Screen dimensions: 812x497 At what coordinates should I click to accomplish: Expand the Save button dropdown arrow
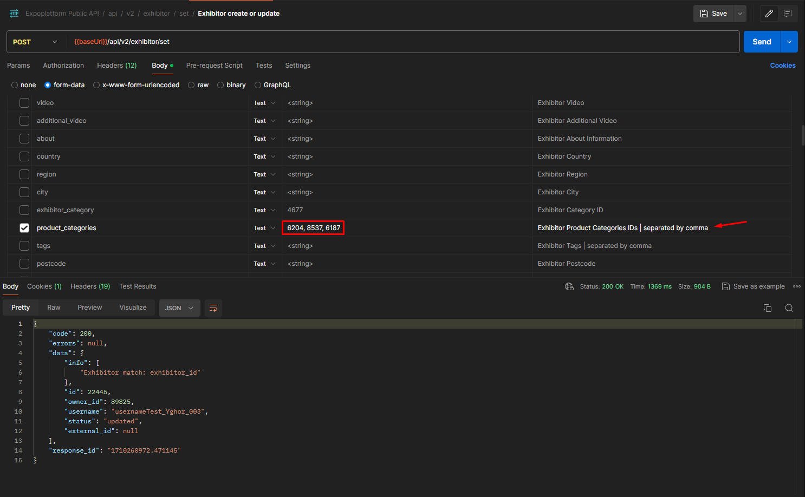pyautogui.click(x=740, y=13)
